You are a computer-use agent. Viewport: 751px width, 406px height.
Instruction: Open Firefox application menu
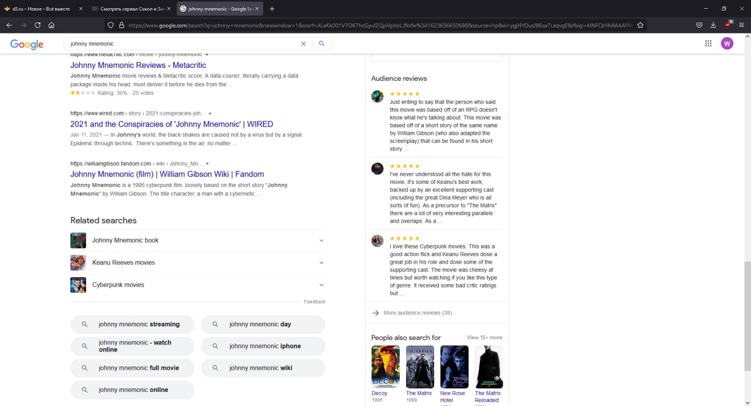point(742,25)
